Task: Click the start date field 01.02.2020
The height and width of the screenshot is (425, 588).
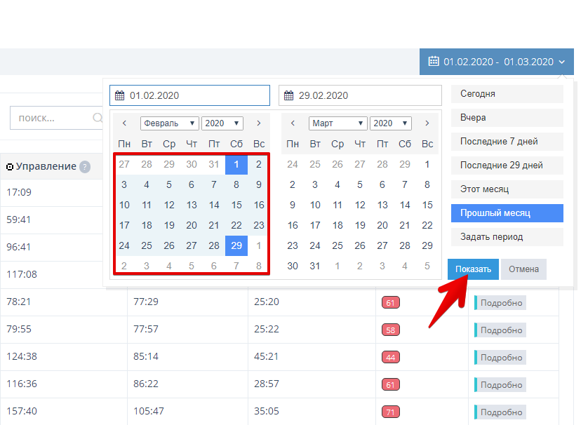Action: click(x=189, y=95)
